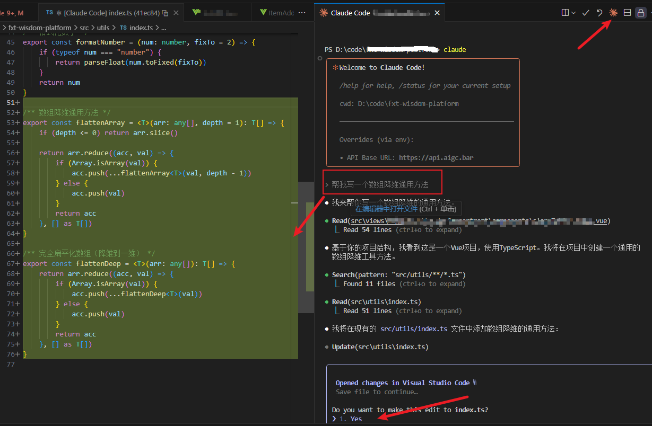Open the split editor dropdown arrow
The width and height of the screenshot is (652, 426).
[x=573, y=13]
